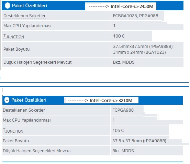This screenshot has height=164, width=190.
Task: Open the Desteklenen Soketler tooltip in i5-3210M table
Action: [x=24, y=110]
